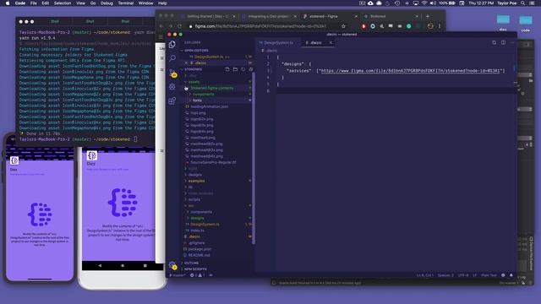Viewport: 541px width, 304px height.
Task: Click the Collapse Folders icon in the Explorer
Action: pos(251,69)
